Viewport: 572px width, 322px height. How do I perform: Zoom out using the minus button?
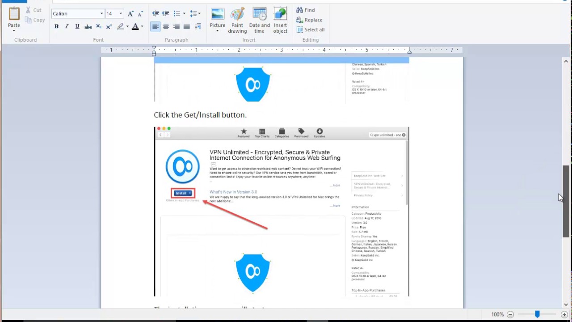click(510, 314)
